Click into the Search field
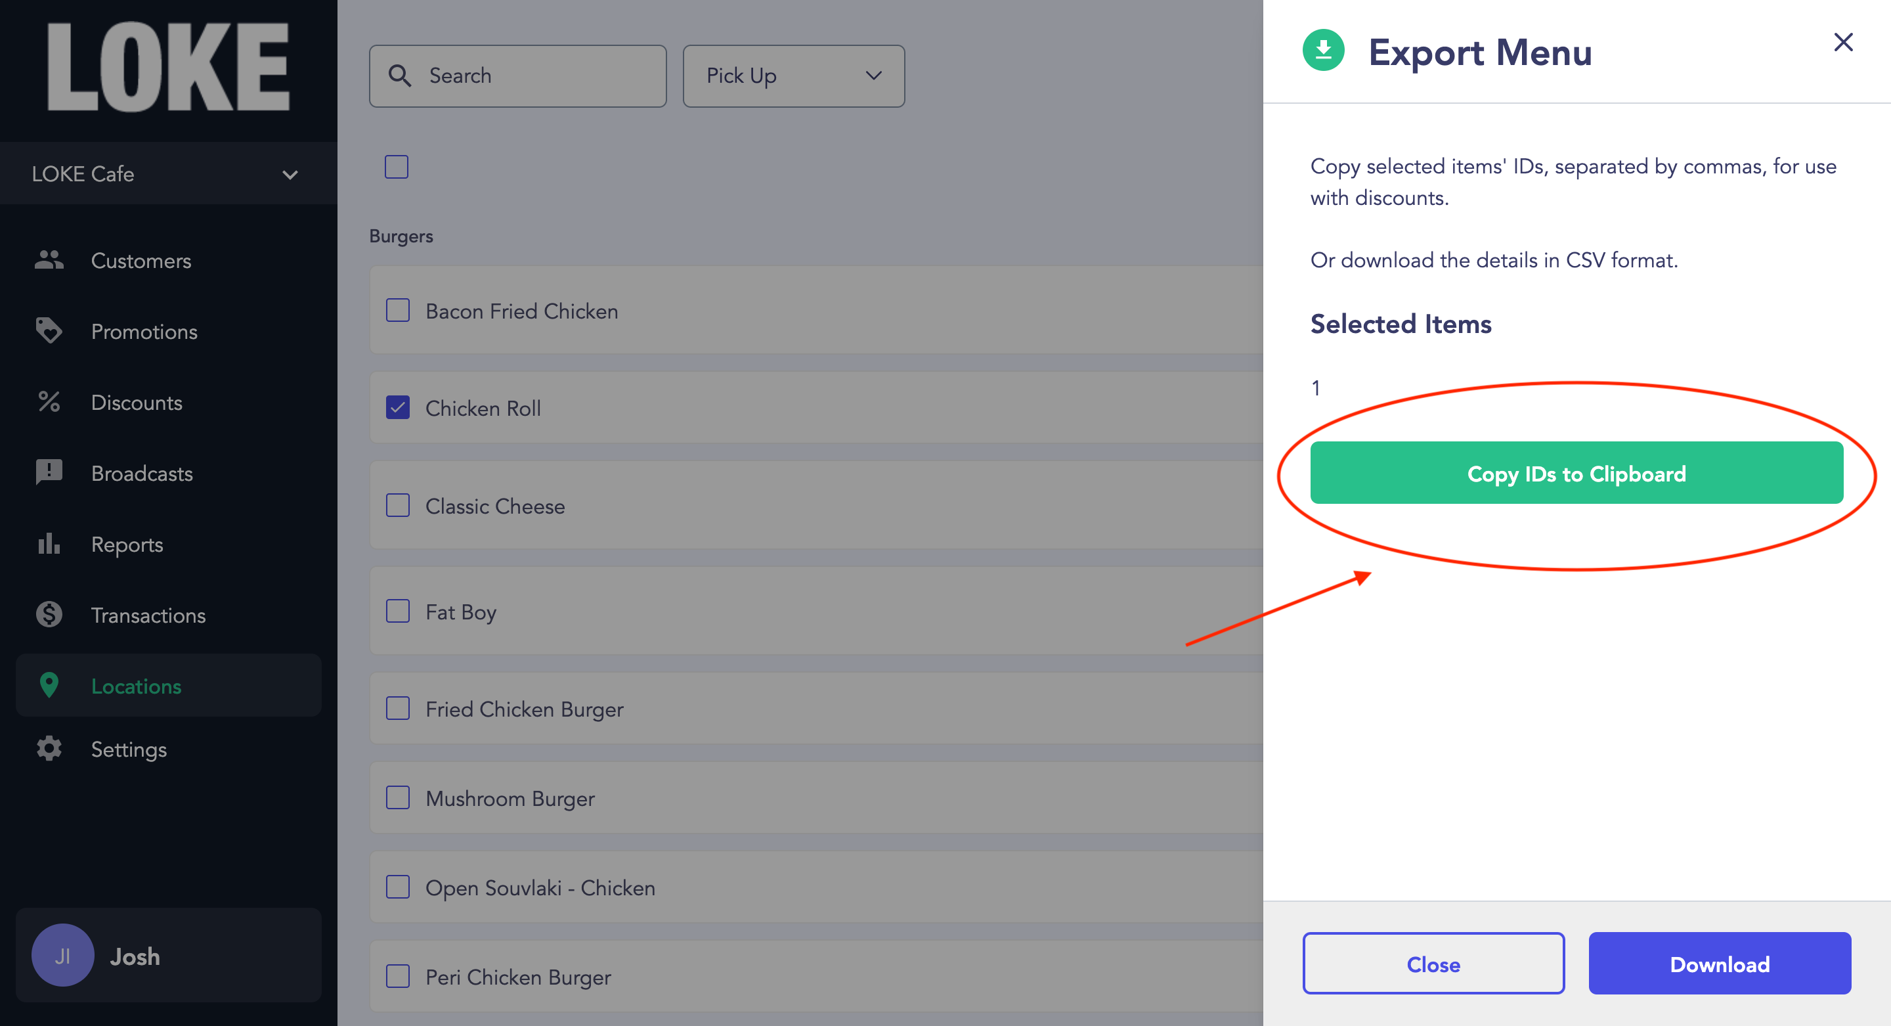This screenshot has width=1891, height=1026. pos(517,76)
